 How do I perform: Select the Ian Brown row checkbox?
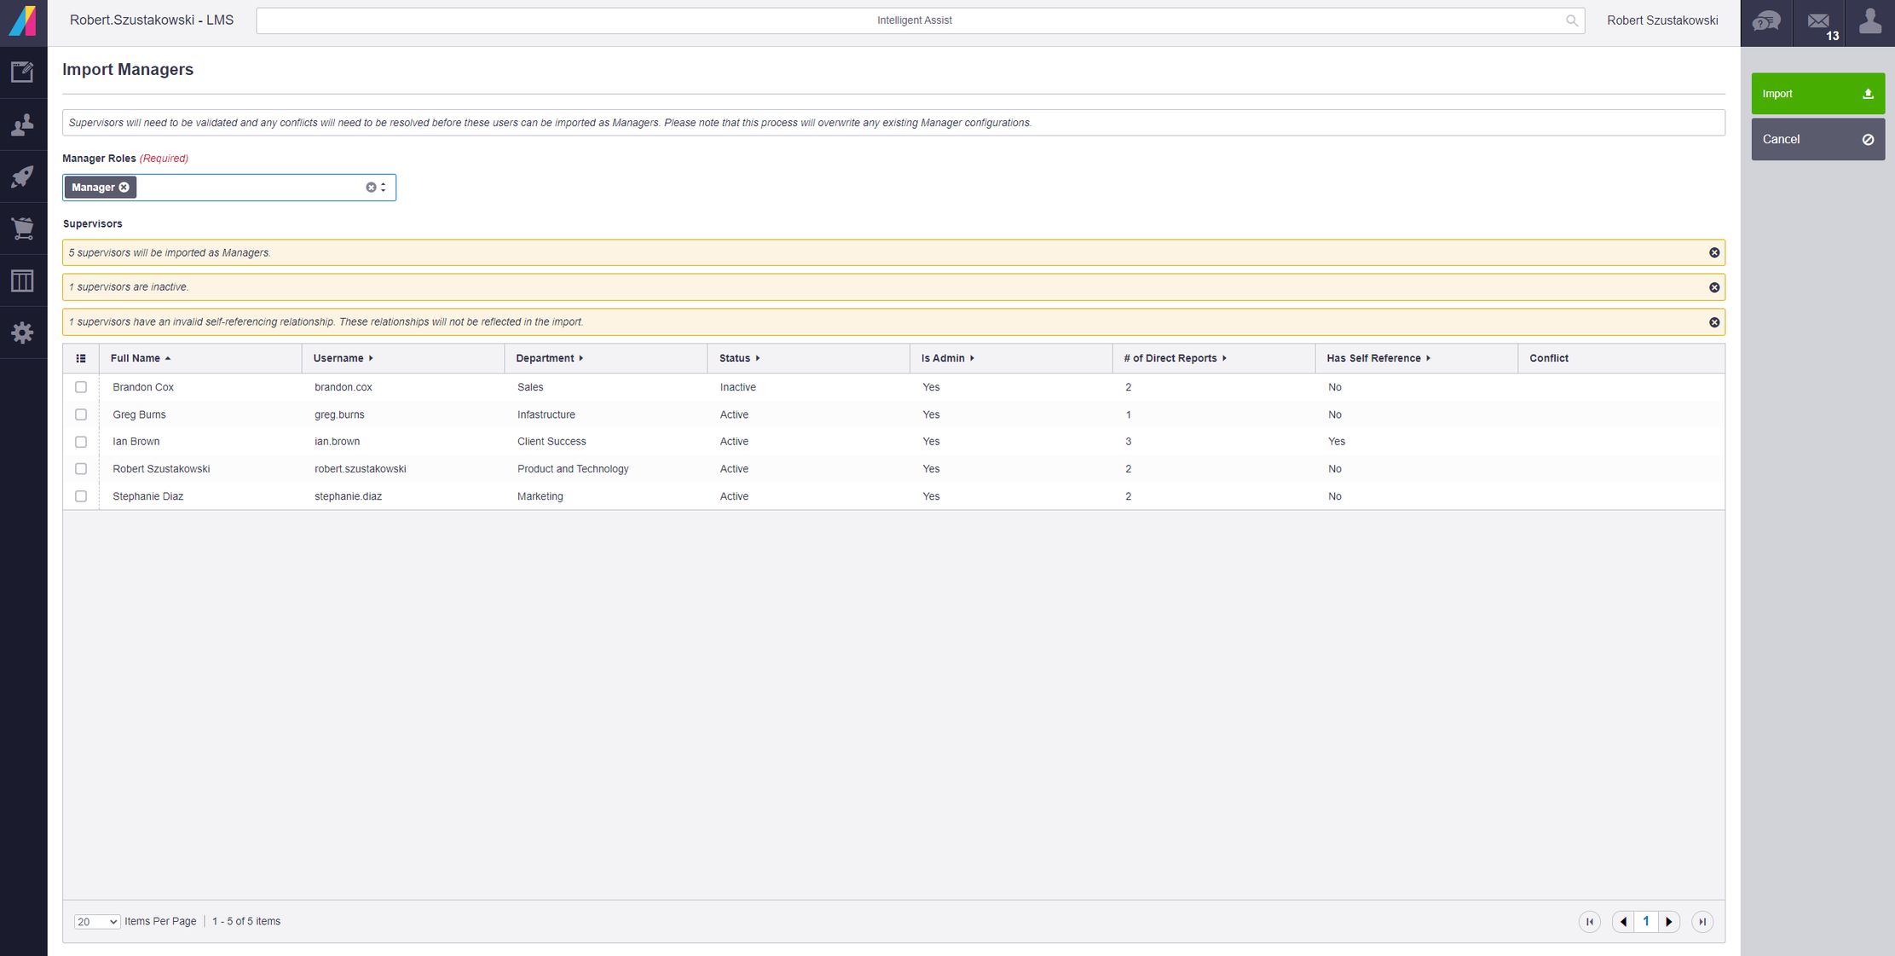coord(81,442)
